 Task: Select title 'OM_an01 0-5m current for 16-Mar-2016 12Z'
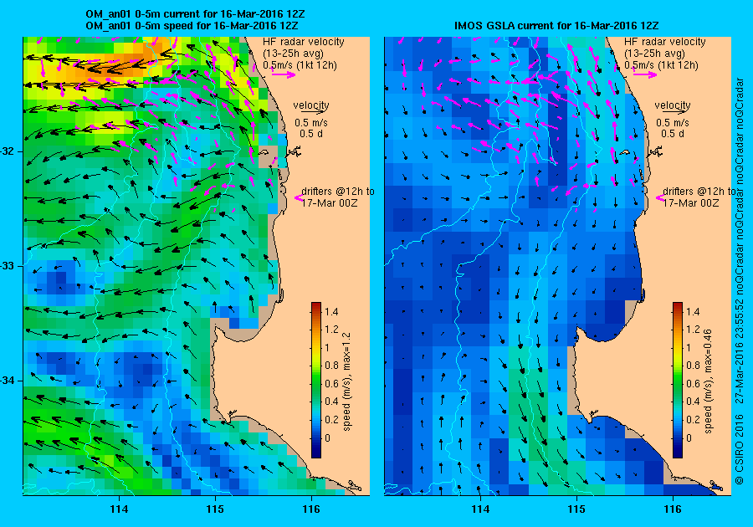point(195,14)
